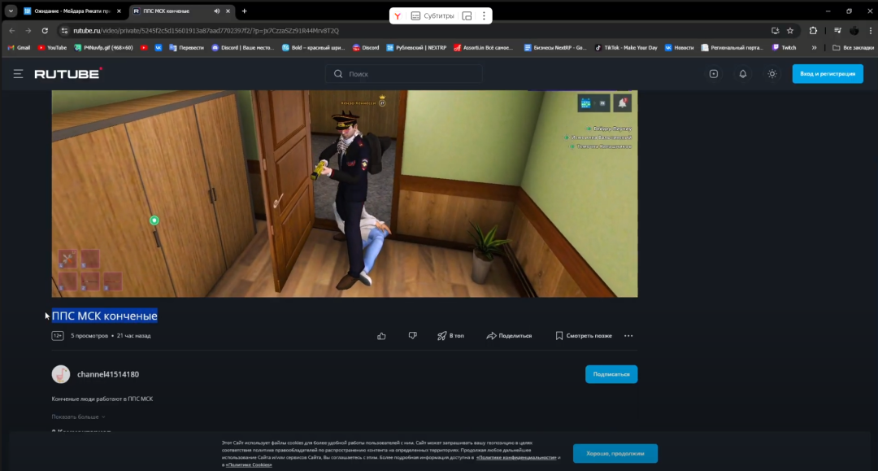Screen dimensions: 878x471
Task: Open the Chrome three-dot menu
Action: 870,31
